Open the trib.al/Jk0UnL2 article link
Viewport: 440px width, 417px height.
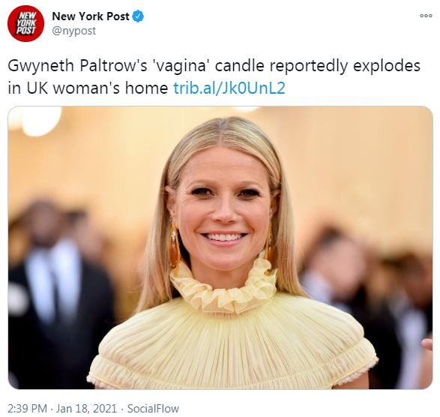click(x=229, y=88)
